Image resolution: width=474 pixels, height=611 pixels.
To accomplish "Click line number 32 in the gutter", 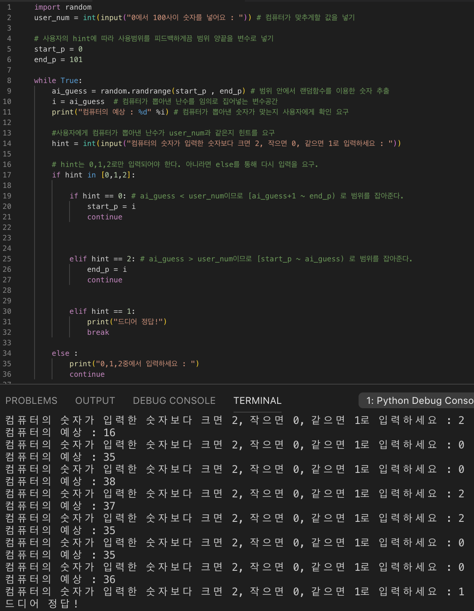I will pyautogui.click(x=7, y=332).
